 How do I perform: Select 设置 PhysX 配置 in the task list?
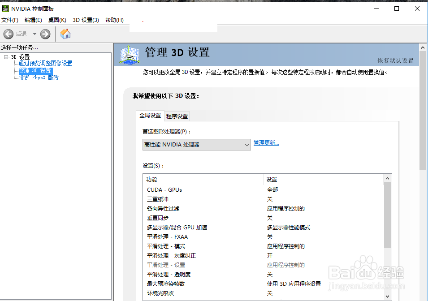(x=39, y=77)
